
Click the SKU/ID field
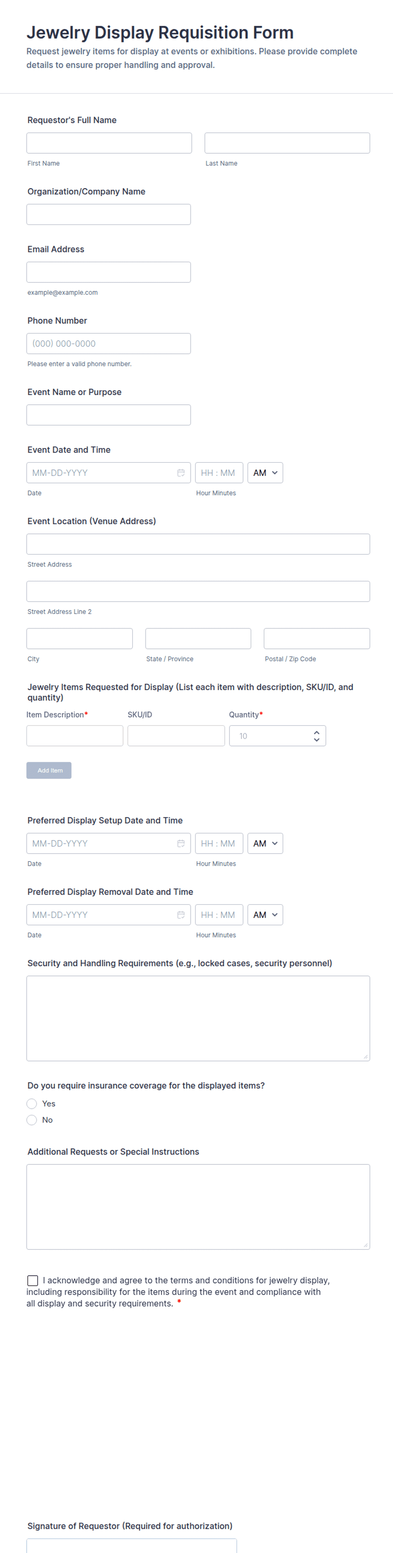pyautogui.click(x=176, y=735)
